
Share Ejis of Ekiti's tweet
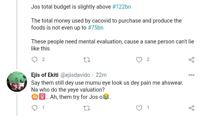[x=192, y=108]
